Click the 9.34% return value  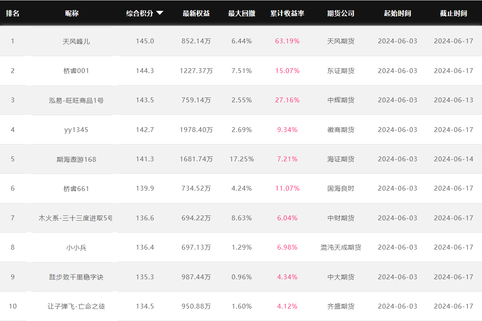(x=287, y=130)
